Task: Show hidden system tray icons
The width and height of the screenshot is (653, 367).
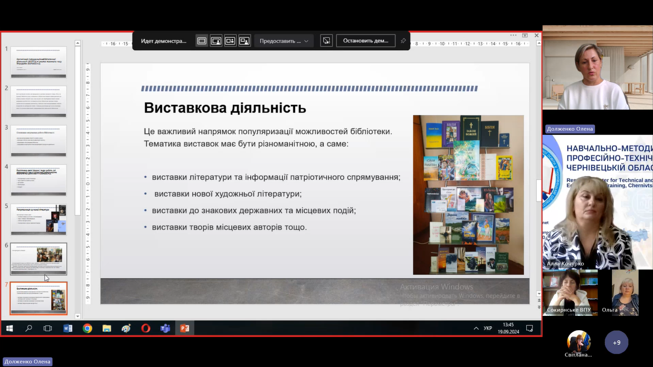Action: tap(476, 328)
